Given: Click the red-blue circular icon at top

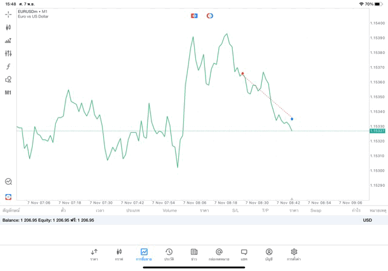Looking at the screenshot, I should [210, 16].
